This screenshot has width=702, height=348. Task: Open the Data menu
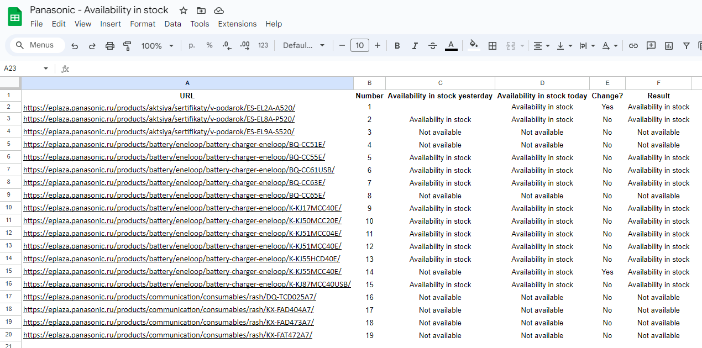(173, 24)
